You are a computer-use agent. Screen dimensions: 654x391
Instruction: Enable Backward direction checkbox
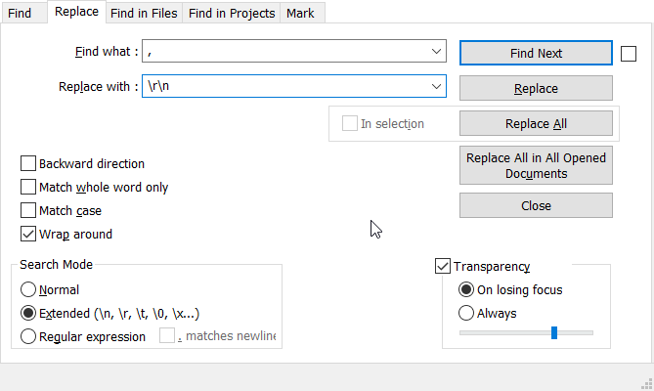click(x=28, y=164)
